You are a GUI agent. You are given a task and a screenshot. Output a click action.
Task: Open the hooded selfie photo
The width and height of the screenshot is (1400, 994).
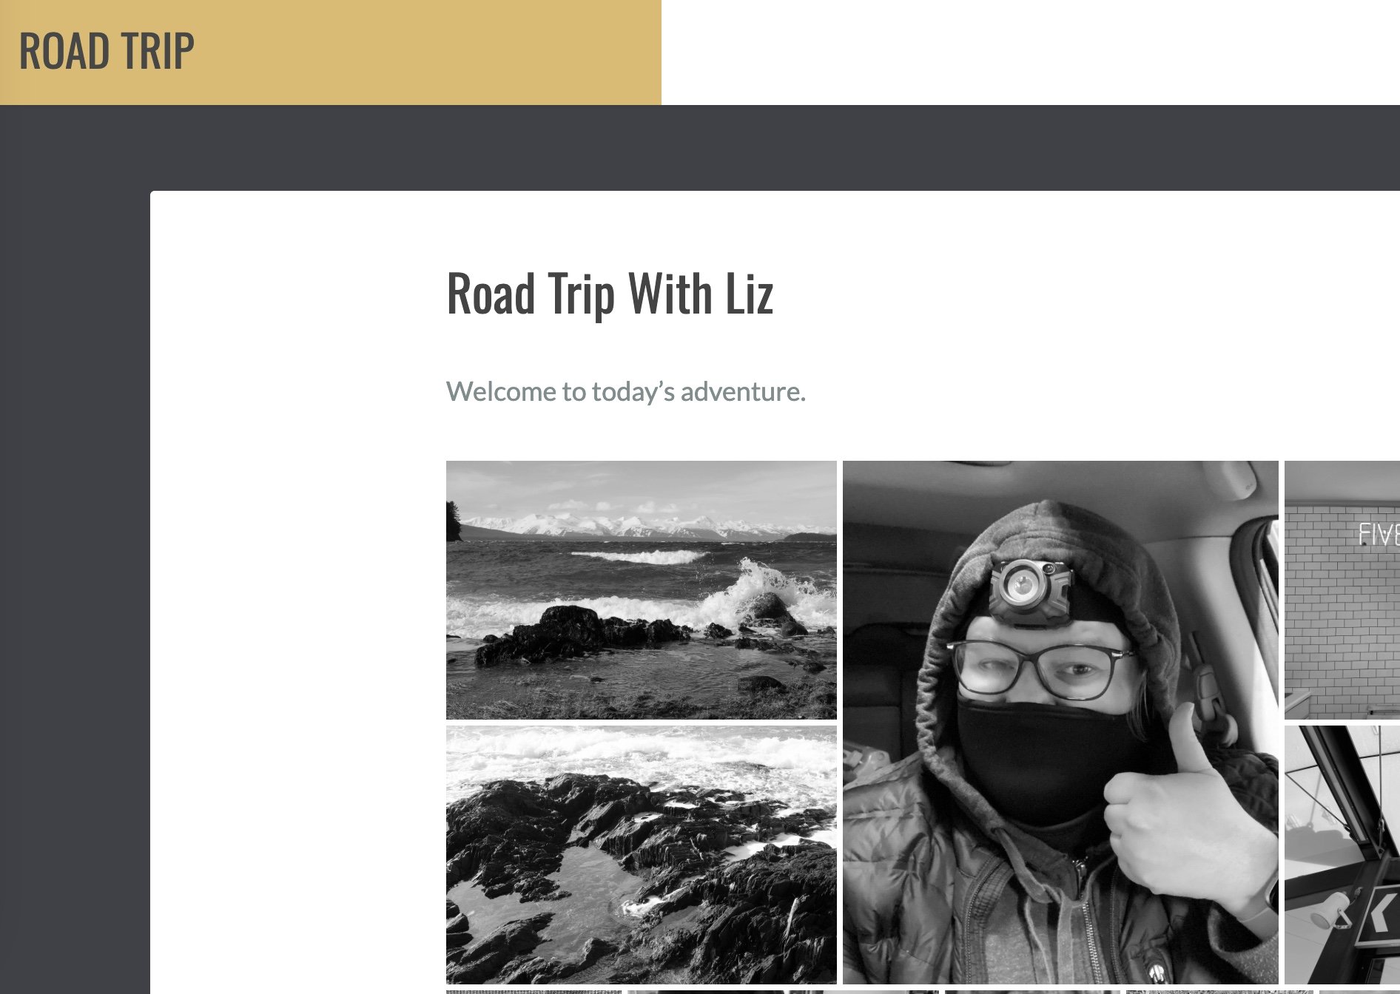point(1060,723)
